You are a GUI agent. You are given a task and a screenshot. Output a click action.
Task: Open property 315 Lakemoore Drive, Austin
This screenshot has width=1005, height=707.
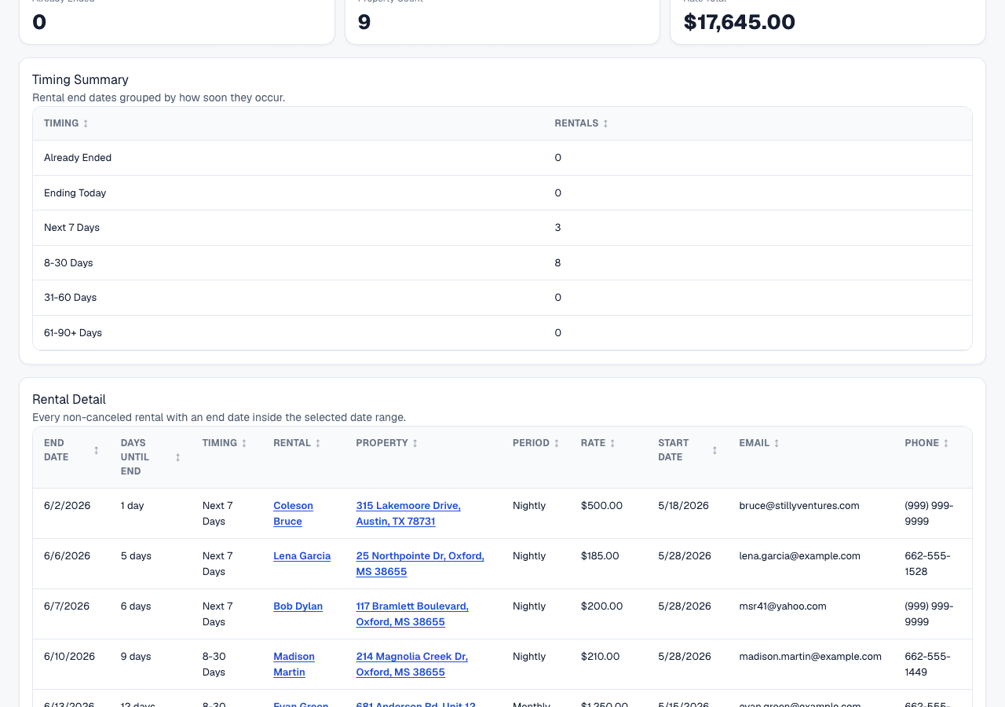tap(408, 514)
